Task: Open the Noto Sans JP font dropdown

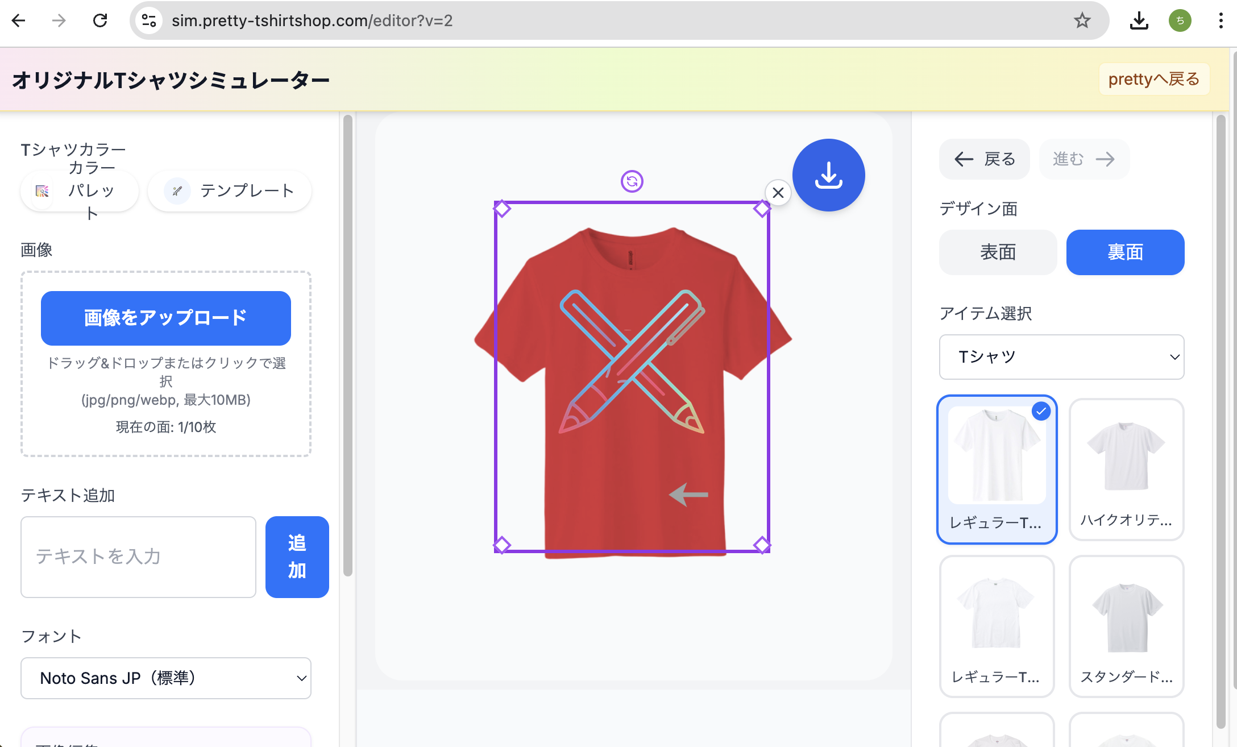Action: tap(166, 678)
